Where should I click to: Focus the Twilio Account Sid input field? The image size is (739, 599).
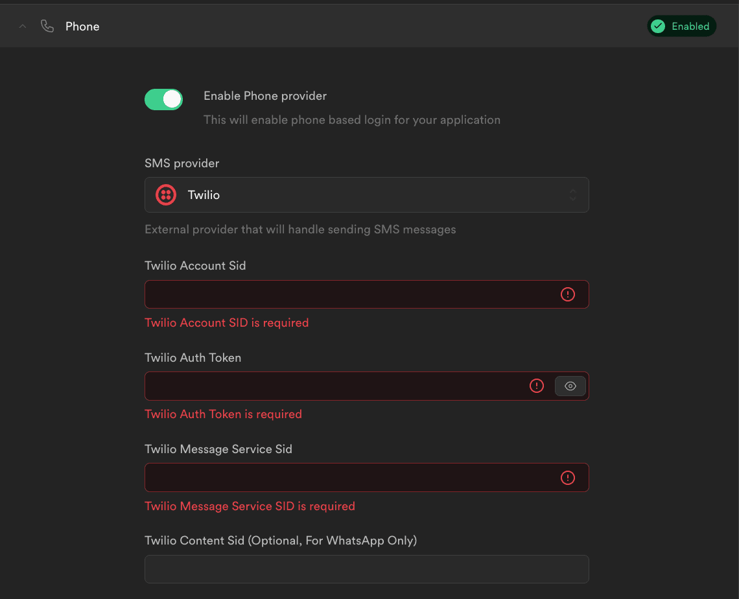[350, 294]
